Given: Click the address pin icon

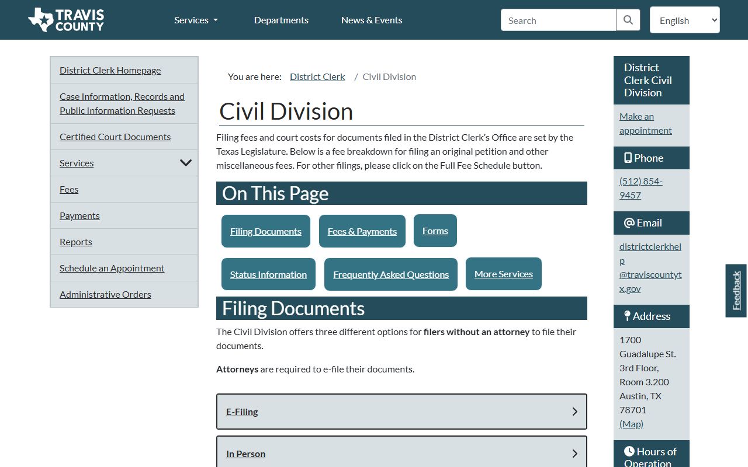Looking at the screenshot, I should click(x=627, y=316).
